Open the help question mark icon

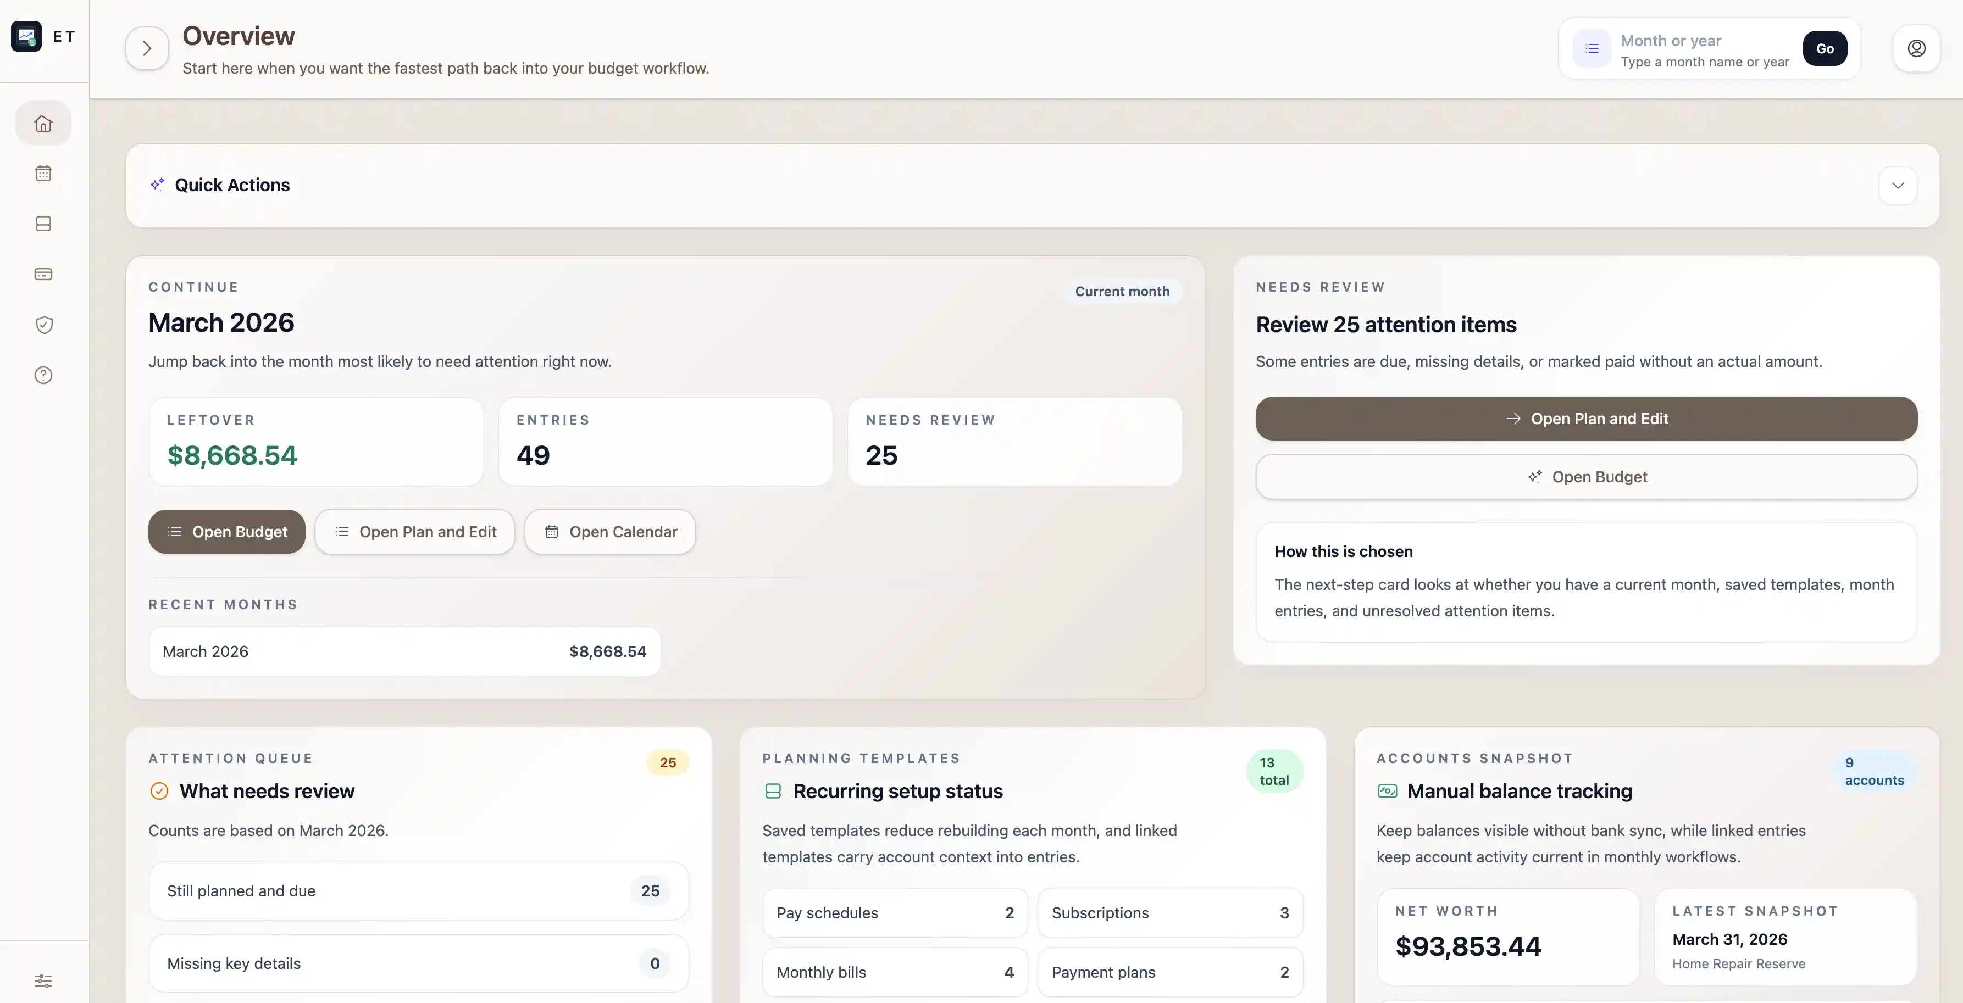click(43, 376)
